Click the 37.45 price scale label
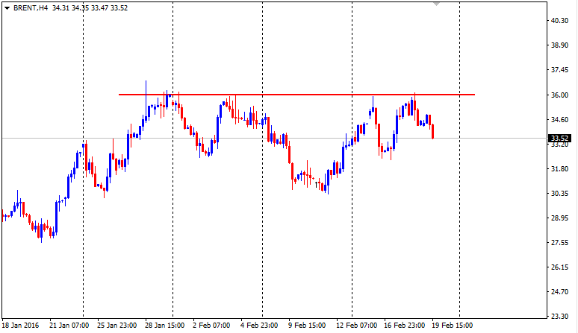This screenshot has width=578, height=333. [559, 70]
